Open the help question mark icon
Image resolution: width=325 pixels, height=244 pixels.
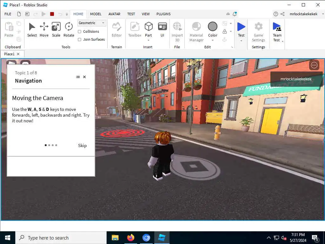(x=276, y=14)
